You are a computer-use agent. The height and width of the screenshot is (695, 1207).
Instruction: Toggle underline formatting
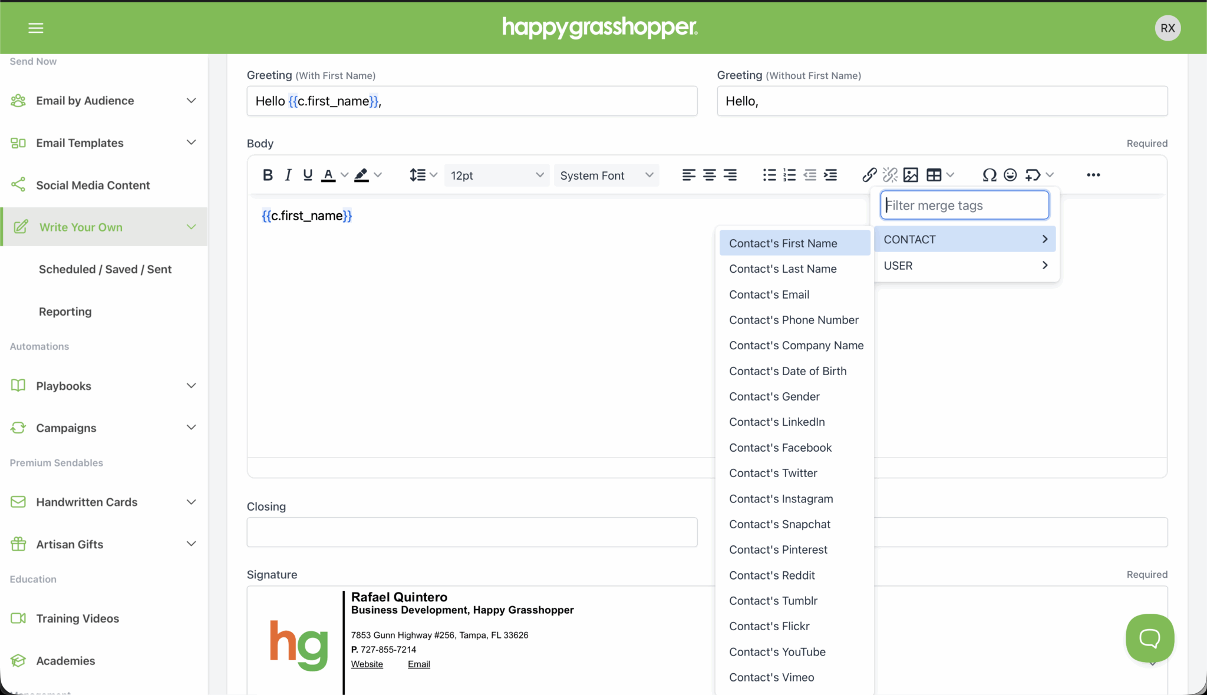[x=307, y=175]
